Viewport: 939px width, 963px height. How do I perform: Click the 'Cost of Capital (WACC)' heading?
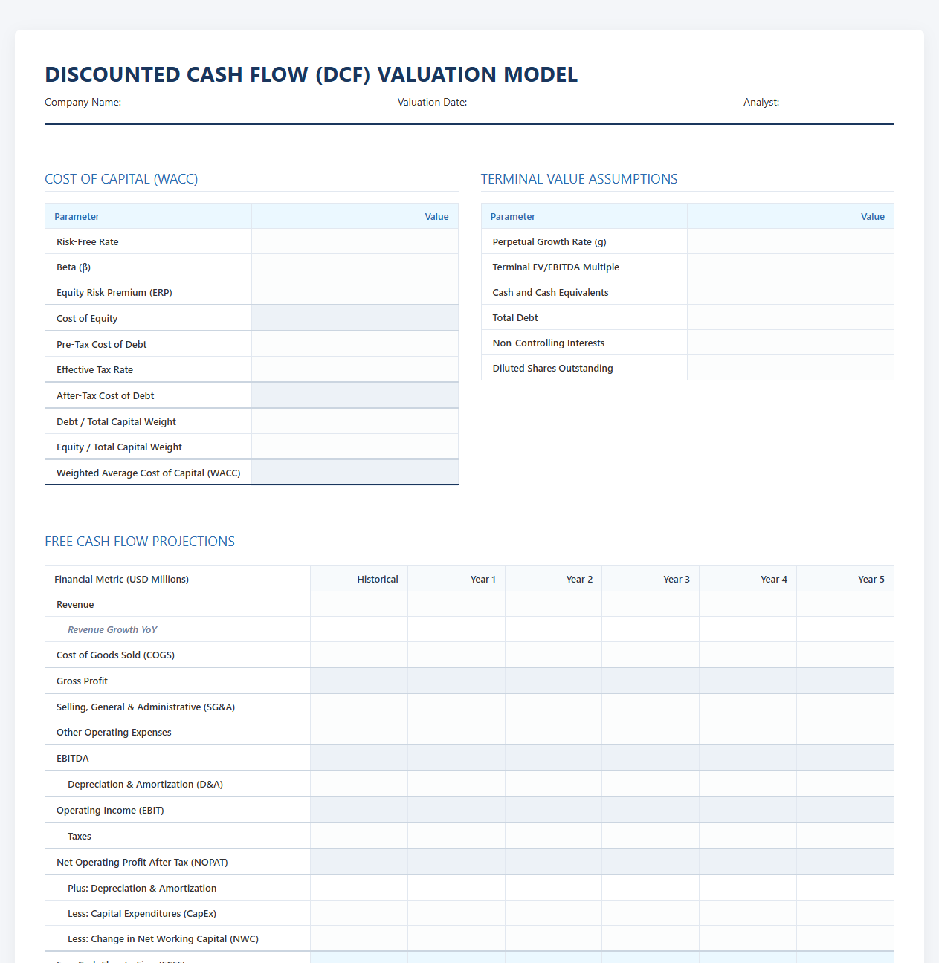121,179
